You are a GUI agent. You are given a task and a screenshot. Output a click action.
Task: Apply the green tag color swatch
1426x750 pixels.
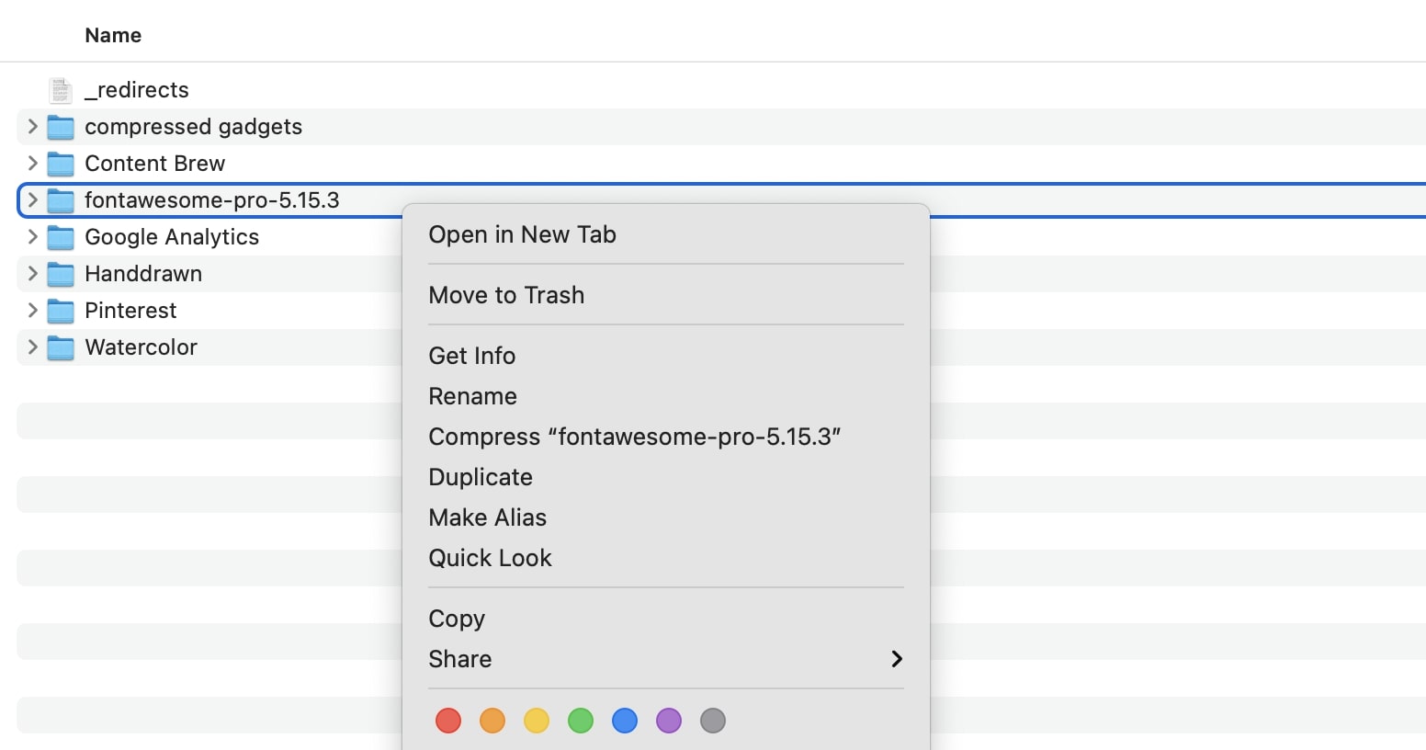[580, 721]
